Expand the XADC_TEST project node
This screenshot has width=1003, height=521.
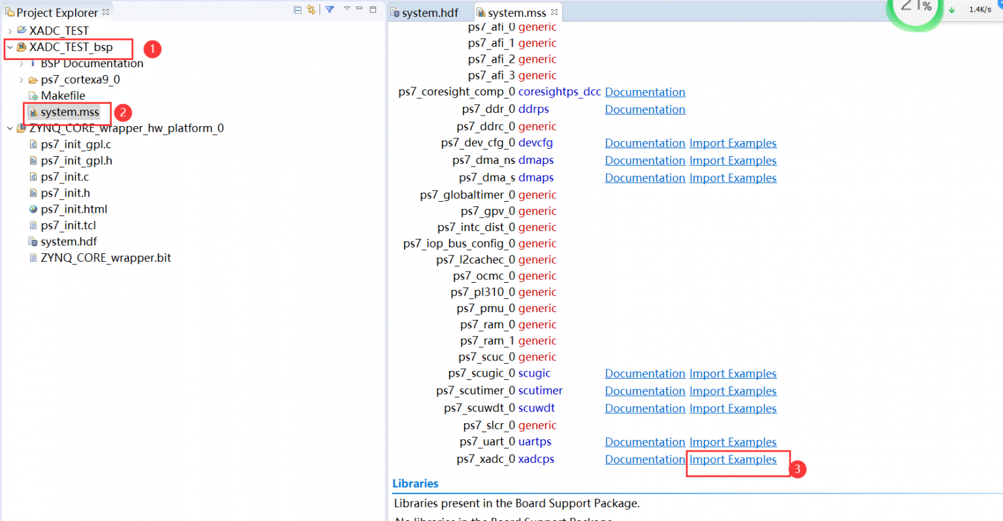[10, 31]
